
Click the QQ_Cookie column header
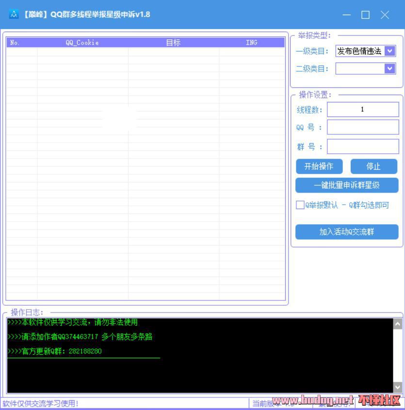(x=82, y=43)
